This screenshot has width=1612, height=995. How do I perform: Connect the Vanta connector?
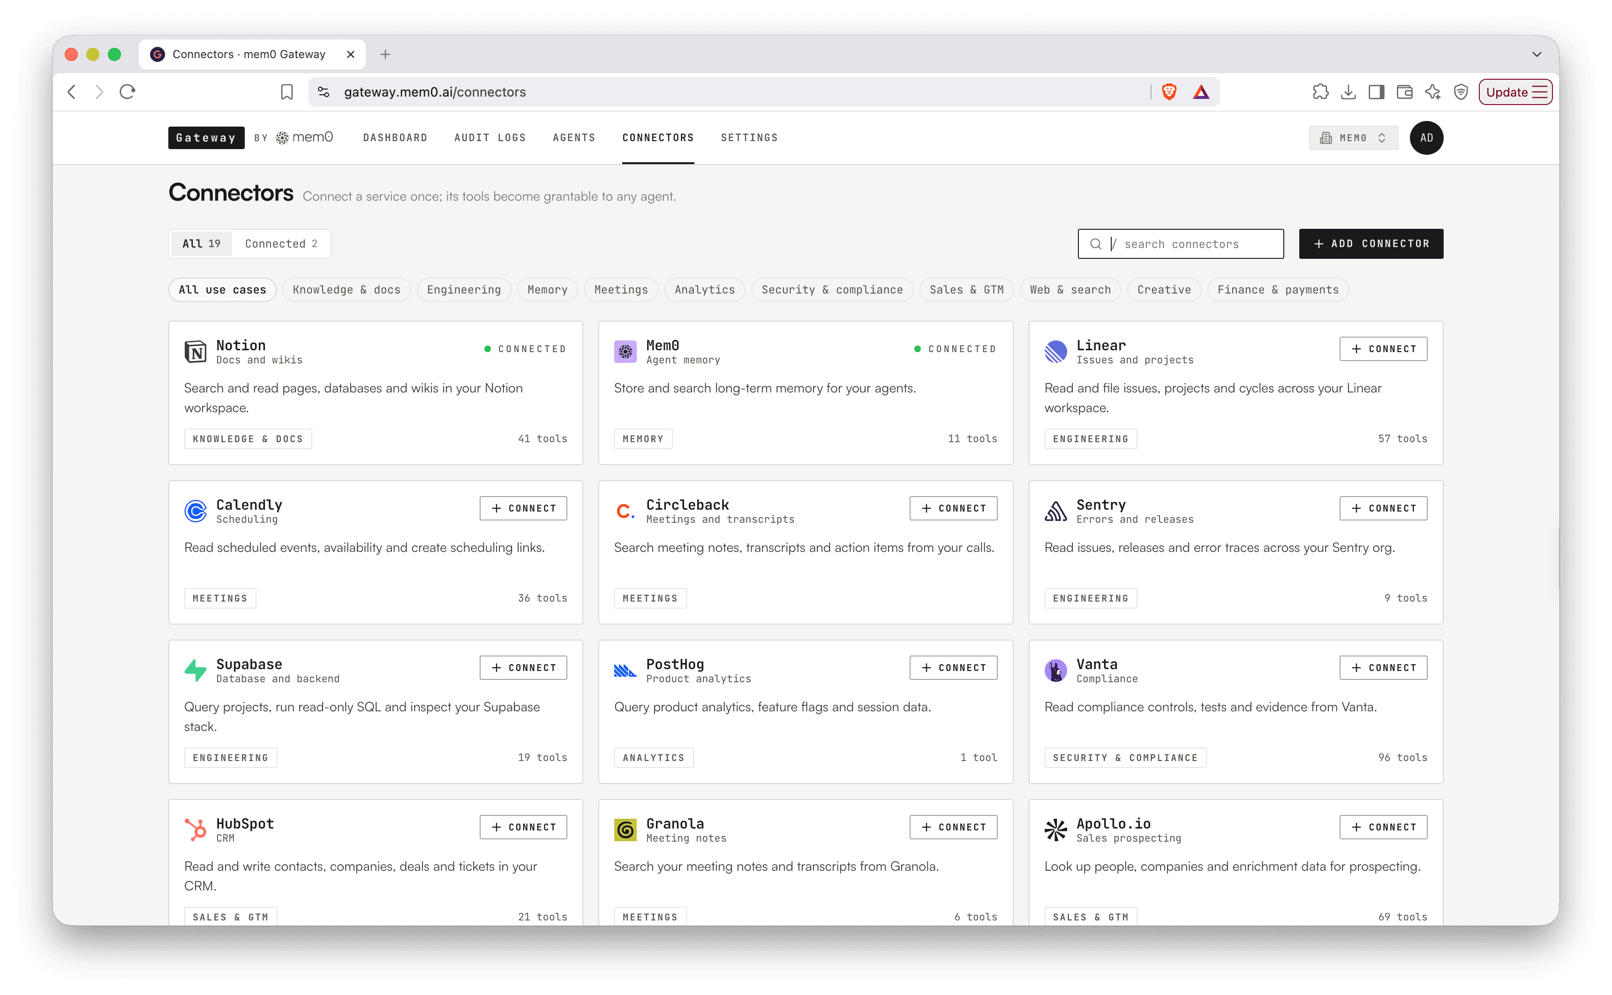pyautogui.click(x=1383, y=667)
